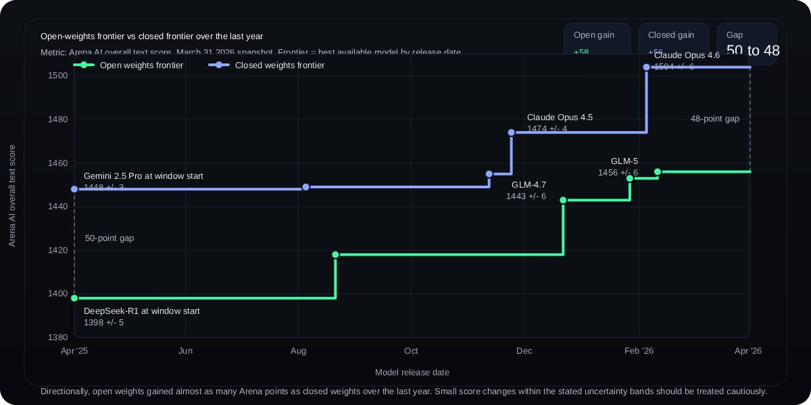This screenshot has width=811, height=405.
Task: Click the GLM-4.7 data point marker
Action: tap(563, 200)
